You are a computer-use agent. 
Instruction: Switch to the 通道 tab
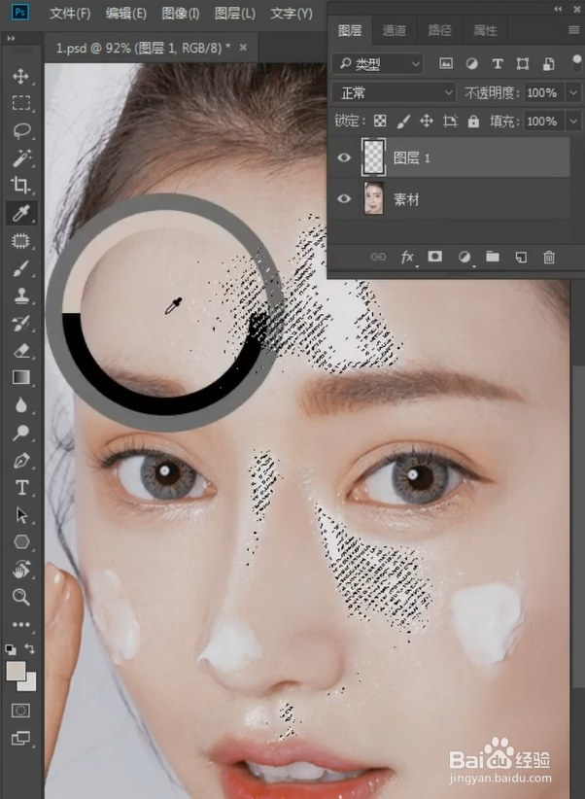(395, 30)
